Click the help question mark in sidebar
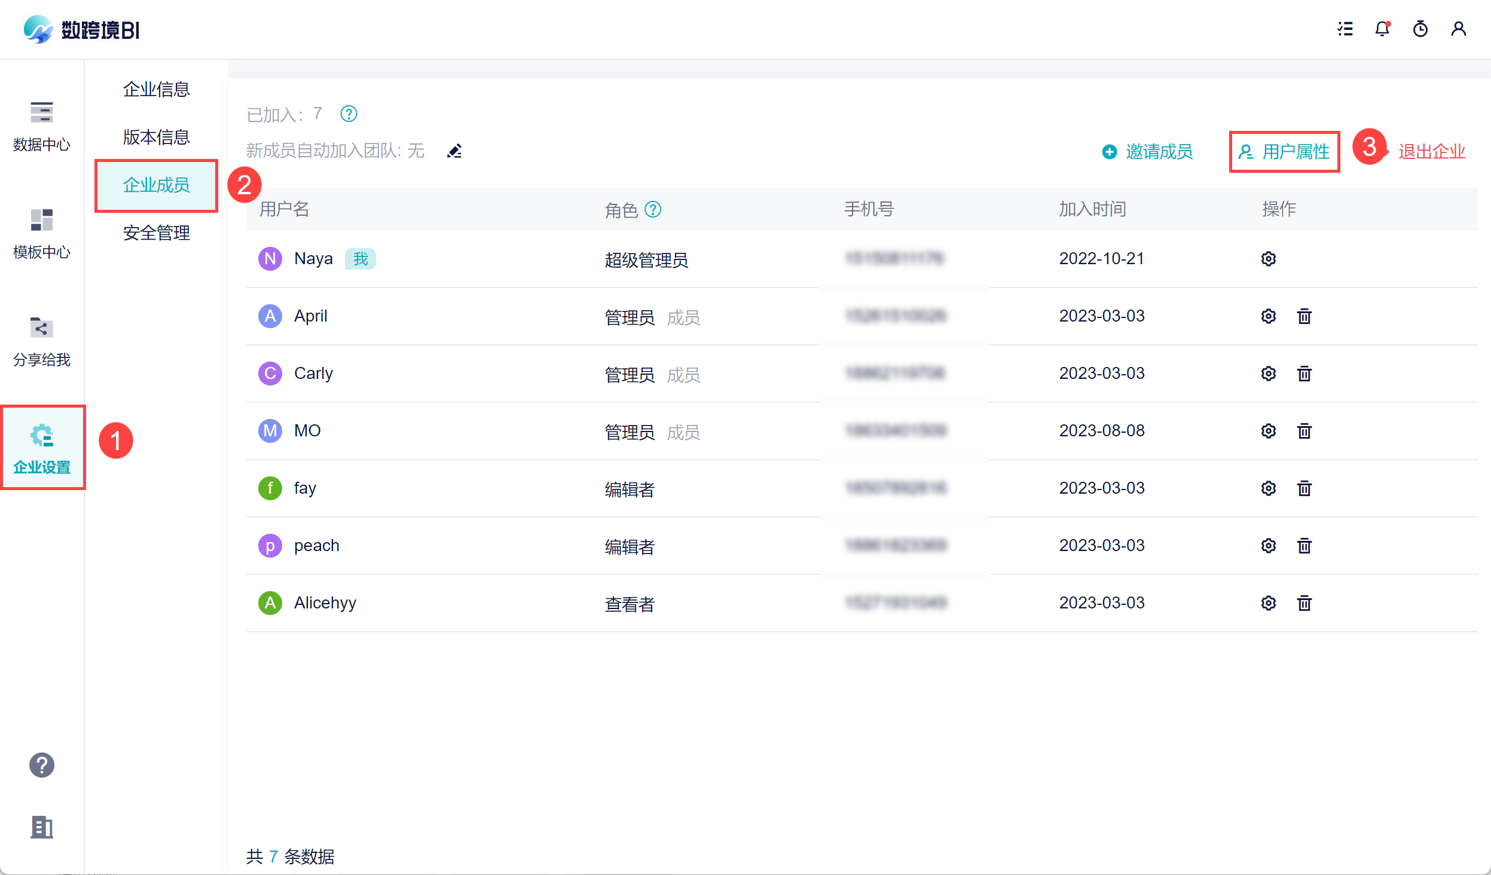 (x=42, y=764)
